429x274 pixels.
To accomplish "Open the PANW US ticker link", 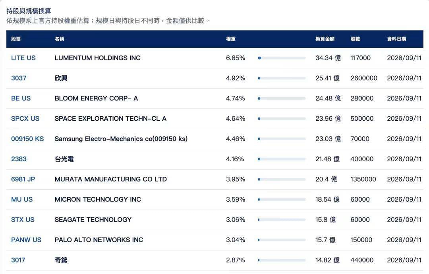I will click(26, 240).
